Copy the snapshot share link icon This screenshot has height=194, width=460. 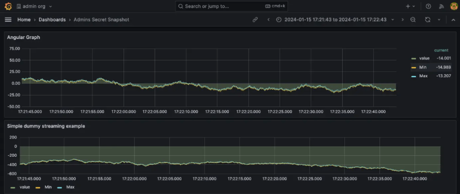[x=255, y=20]
